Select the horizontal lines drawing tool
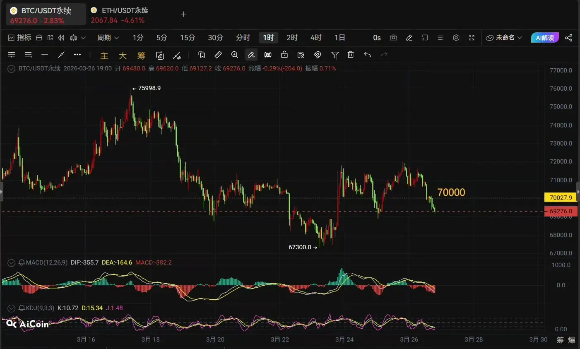Image resolution: width=580 pixels, height=349 pixels. (28, 55)
